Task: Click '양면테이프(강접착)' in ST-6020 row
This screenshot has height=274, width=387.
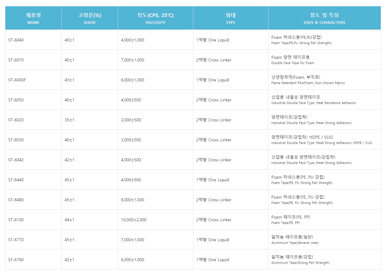Action: coord(289,117)
